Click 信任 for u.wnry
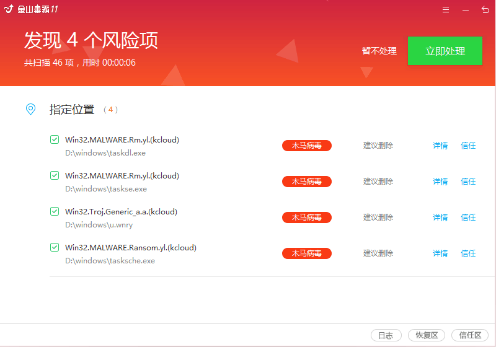 coord(468,217)
